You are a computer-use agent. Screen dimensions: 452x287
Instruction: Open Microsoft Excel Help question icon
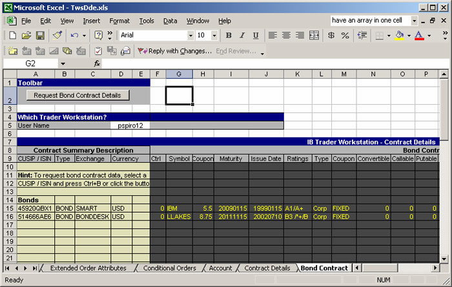pyautogui.click(x=99, y=36)
